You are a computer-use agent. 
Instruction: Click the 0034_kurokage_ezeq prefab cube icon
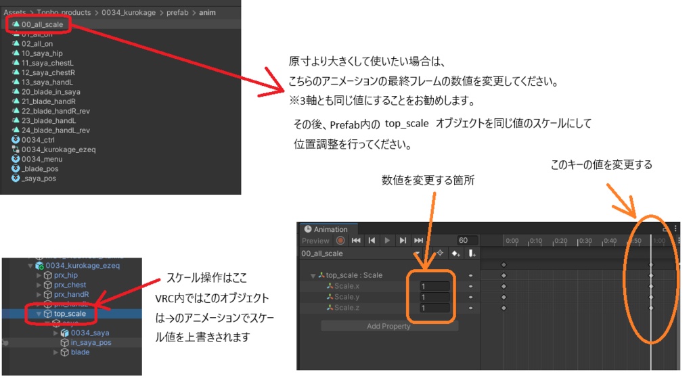pos(39,265)
